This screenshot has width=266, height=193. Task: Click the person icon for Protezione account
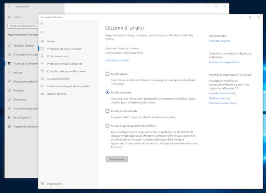pos(42,56)
